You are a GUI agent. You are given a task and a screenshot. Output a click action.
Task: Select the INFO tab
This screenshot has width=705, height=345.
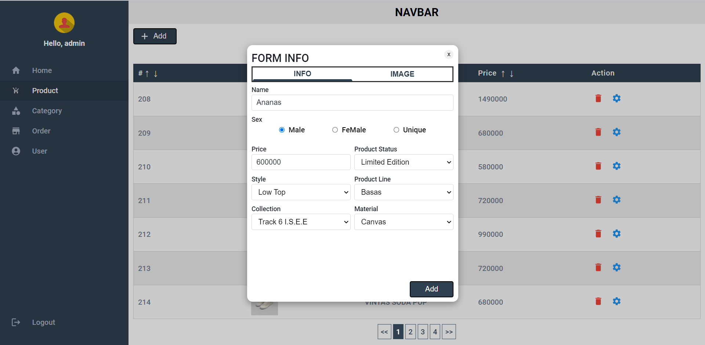[x=302, y=74]
